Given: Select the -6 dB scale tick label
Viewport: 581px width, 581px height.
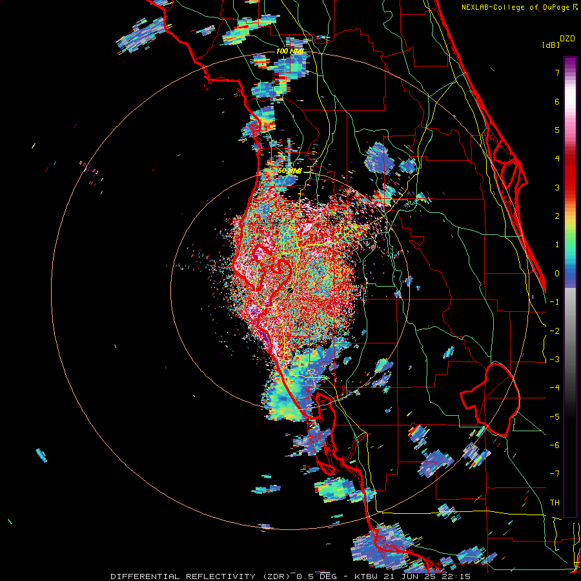Looking at the screenshot, I should (x=555, y=445).
